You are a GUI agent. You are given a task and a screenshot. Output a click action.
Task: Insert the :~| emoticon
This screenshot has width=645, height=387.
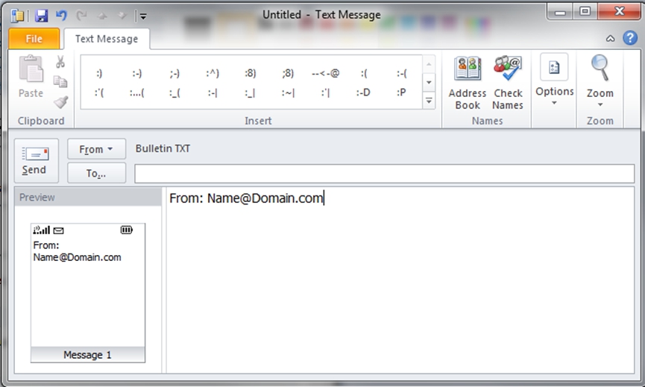[288, 92]
